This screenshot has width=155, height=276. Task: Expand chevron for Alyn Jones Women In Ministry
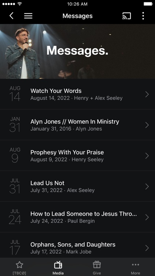(147, 125)
